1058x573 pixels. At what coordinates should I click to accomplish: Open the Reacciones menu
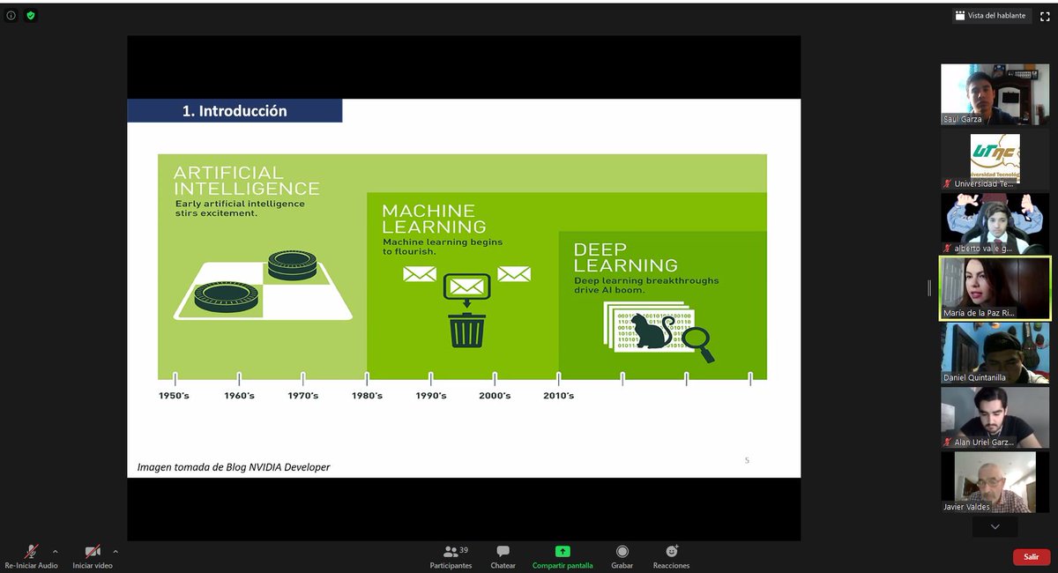tap(672, 556)
